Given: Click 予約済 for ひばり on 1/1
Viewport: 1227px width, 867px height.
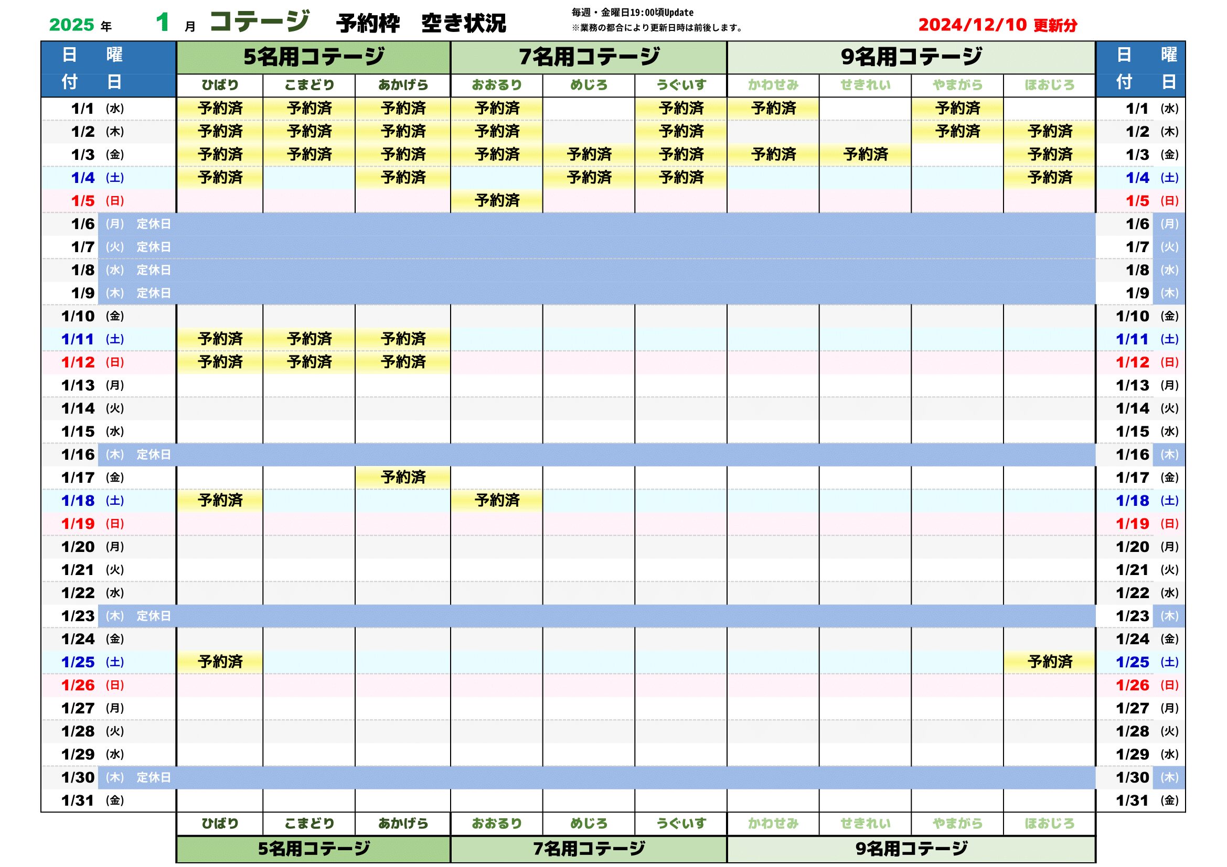Looking at the screenshot, I should (x=220, y=109).
